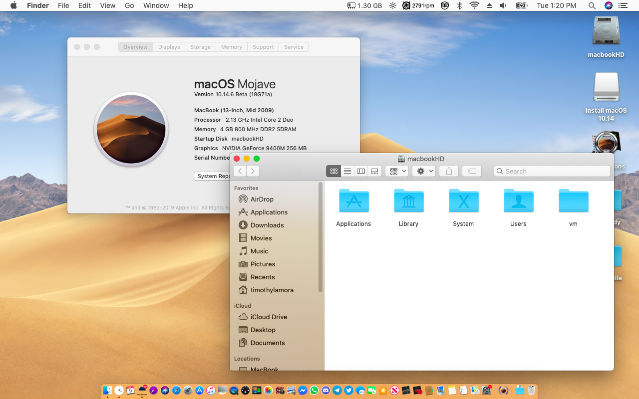Open the Apple menu

tap(13, 5)
